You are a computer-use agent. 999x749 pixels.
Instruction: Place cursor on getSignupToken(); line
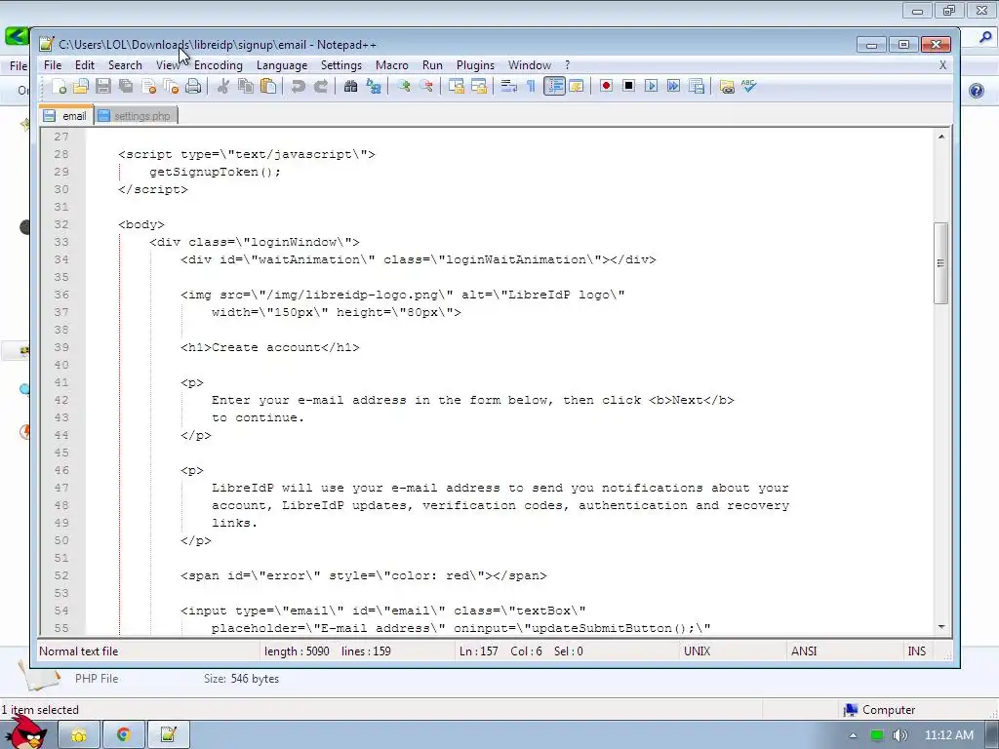point(215,172)
